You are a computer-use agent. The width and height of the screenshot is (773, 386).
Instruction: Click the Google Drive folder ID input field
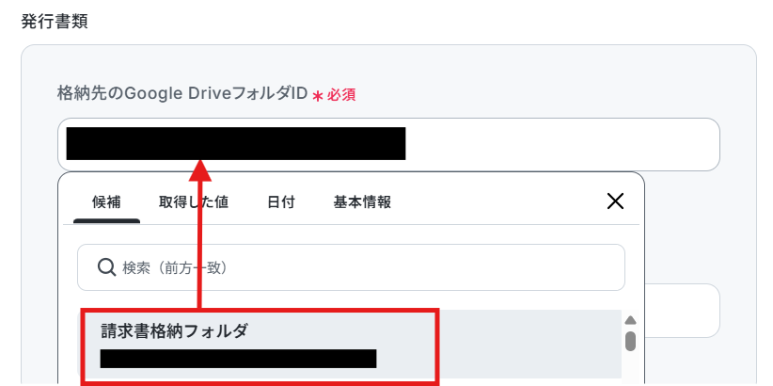click(388, 145)
